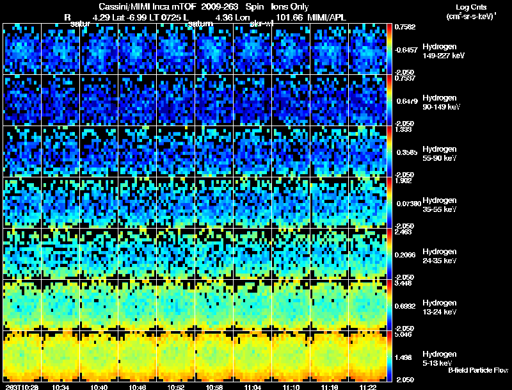This screenshot has width=512, height=390.
Task: Click the Hydrogen 5-13 keV row label
Action: (x=440, y=359)
